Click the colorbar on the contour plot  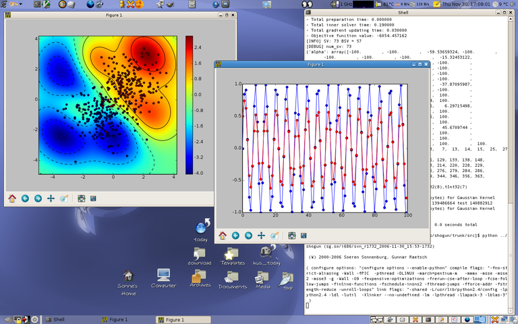[x=189, y=105]
